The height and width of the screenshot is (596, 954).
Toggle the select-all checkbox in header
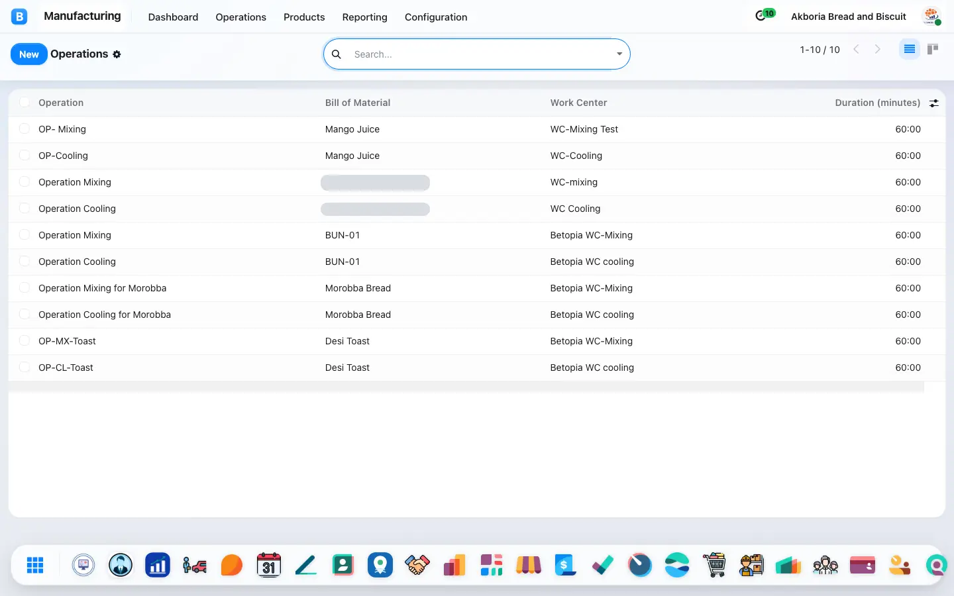coord(25,102)
